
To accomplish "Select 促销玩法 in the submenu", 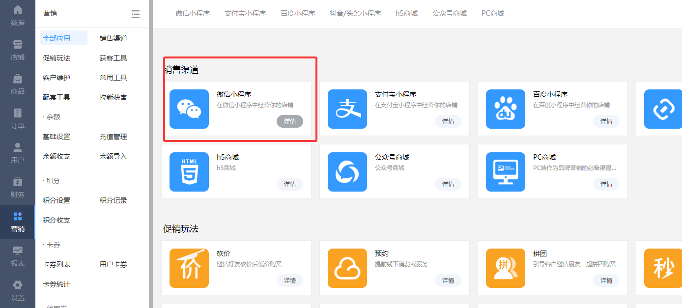I will [x=57, y=58].
